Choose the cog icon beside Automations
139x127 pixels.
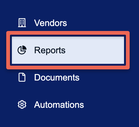coord(22,104)
